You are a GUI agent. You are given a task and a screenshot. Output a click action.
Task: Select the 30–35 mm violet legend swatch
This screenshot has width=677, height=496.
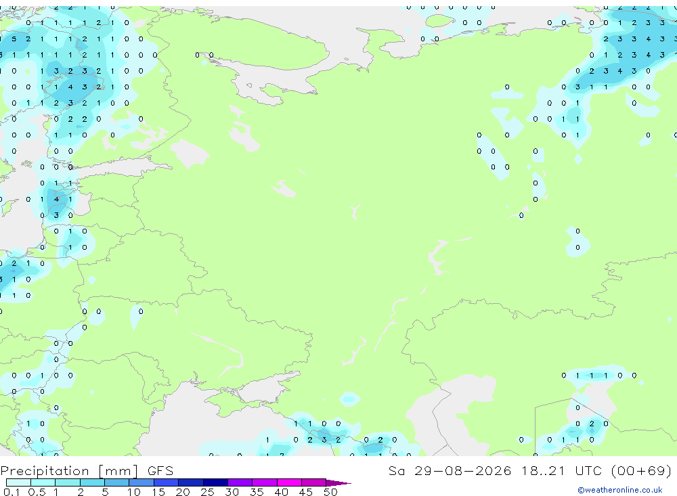click(240, 482)
